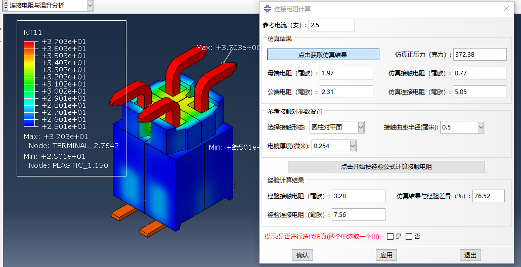Click the 确认 button
The image size is (521, 267).
point(302,255)
